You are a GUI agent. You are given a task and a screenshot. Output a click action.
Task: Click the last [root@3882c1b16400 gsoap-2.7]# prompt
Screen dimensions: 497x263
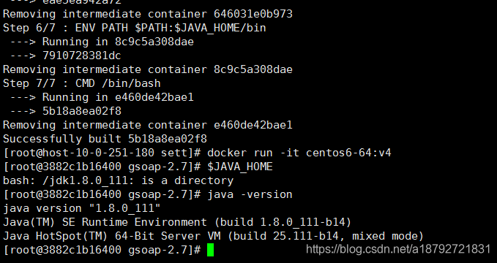point(102,250)
